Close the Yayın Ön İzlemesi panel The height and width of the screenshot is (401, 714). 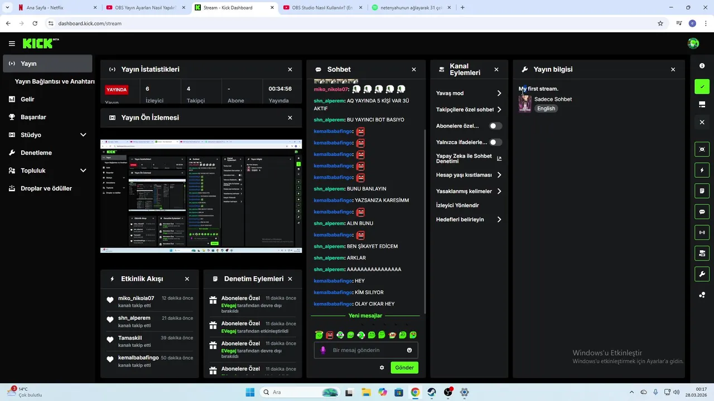point(290,118)
